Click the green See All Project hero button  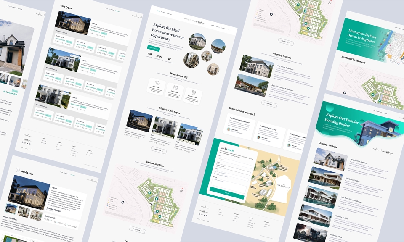pyautogui.click(x=153, y=48)
